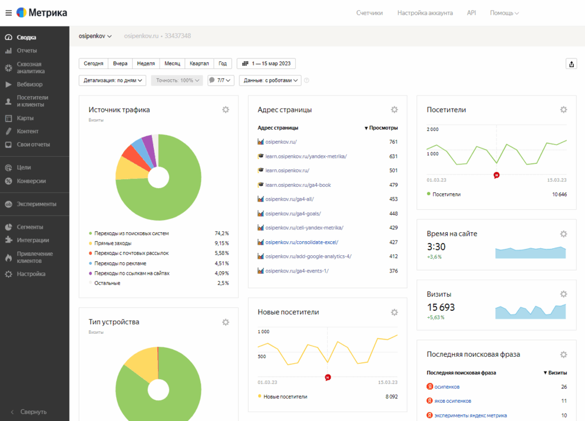Expand Детализация: по дням dropdown
This screenshot has width=585, height=421.
click(x=113, y=80)
